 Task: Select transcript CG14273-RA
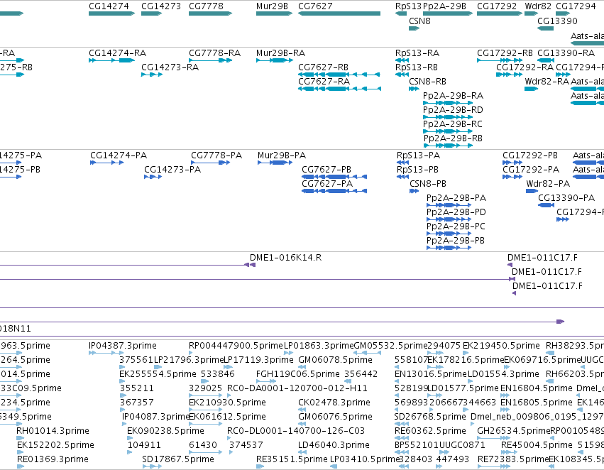tap(152, 75)
